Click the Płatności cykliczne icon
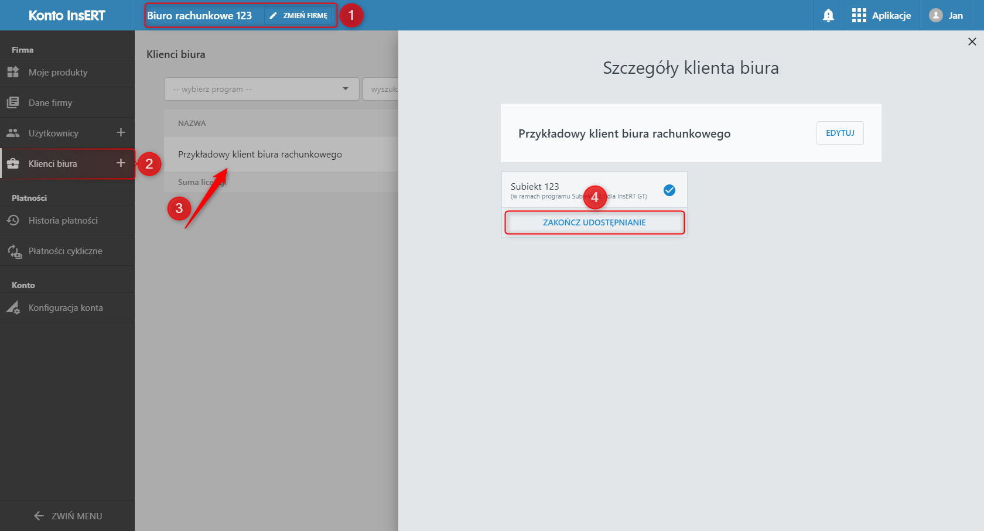984x531 pixels. [x=14, y=251]
